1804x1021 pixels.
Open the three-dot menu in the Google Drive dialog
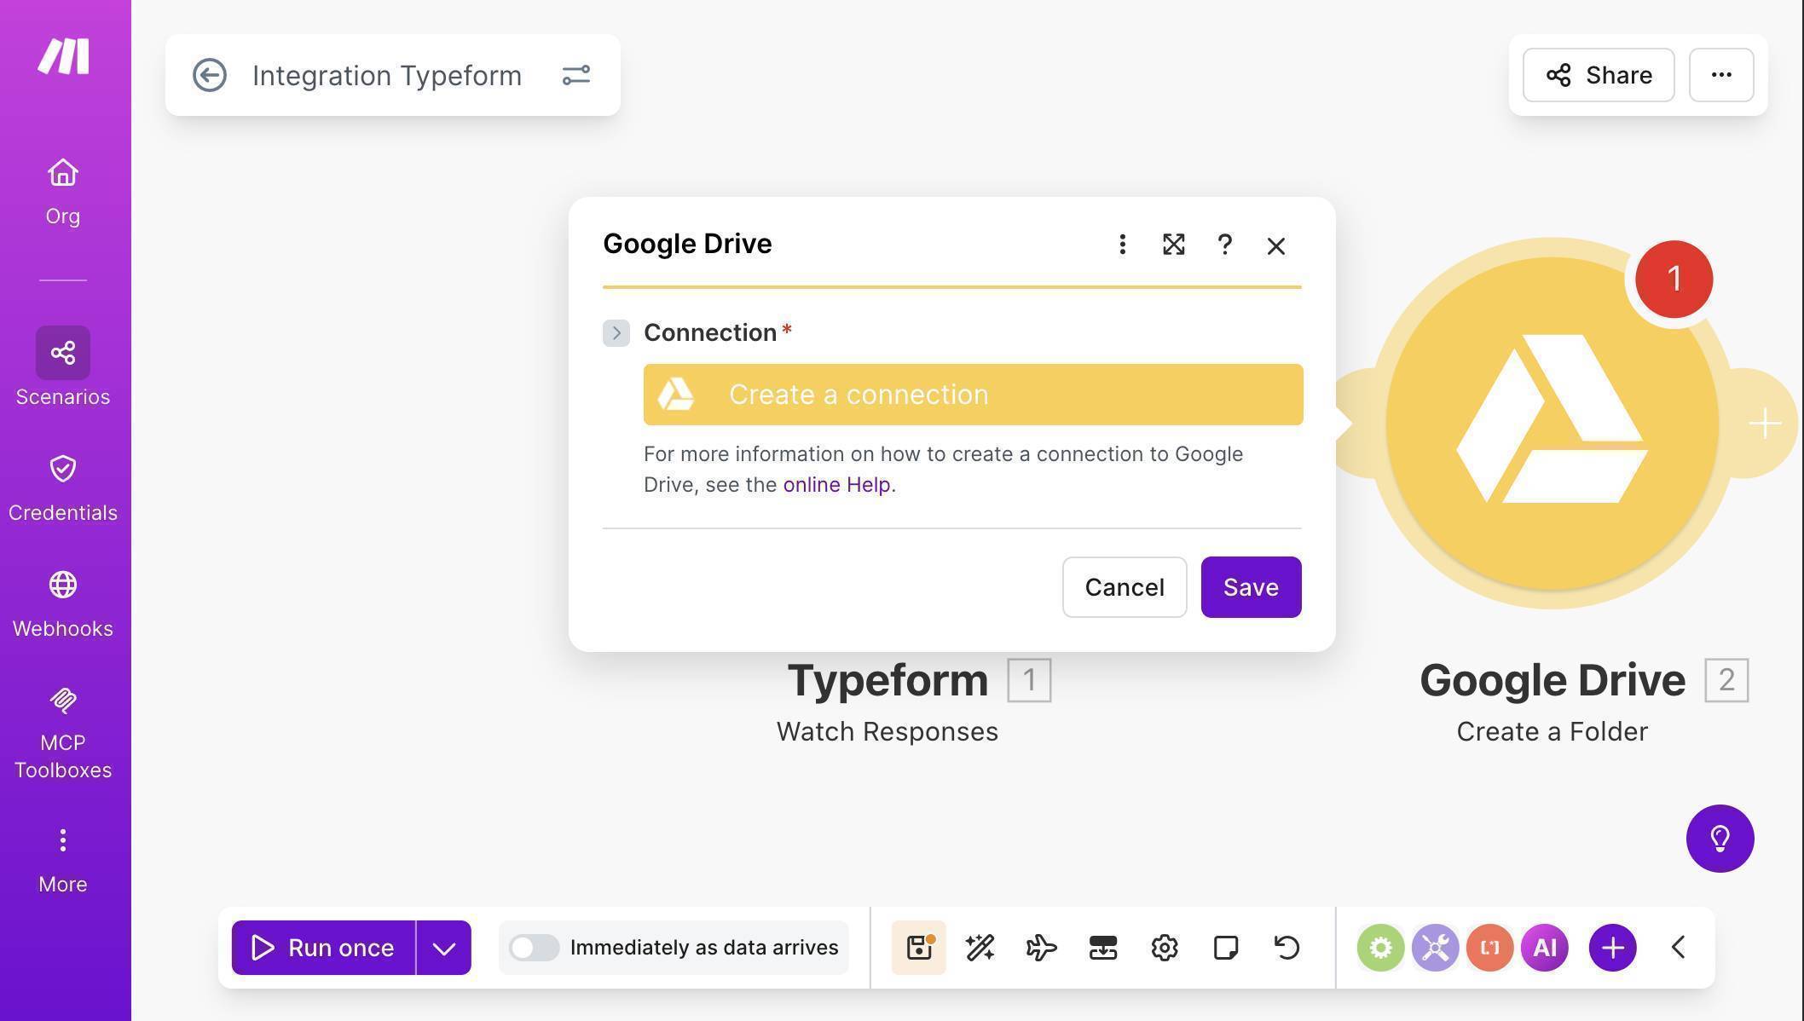[1123, 245]
